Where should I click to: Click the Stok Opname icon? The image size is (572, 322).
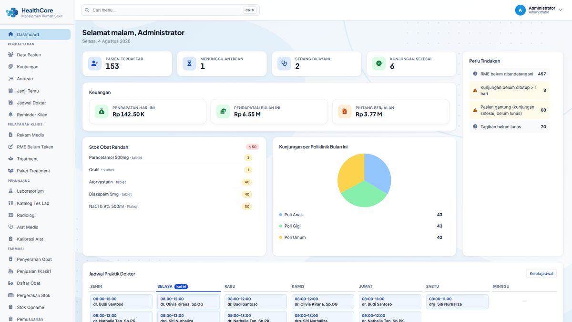click(10, 307)
